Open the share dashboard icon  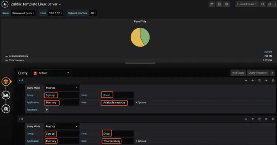point(212,4)
